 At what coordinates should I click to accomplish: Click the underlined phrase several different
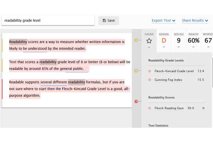(54, 82)
